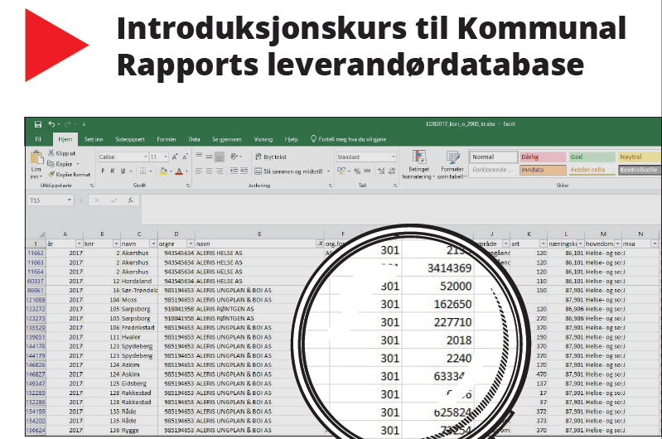Click the Undo arrow icon
Viewport: 662px width, 439px height.
pyautogui.click(x=51, y=124)
